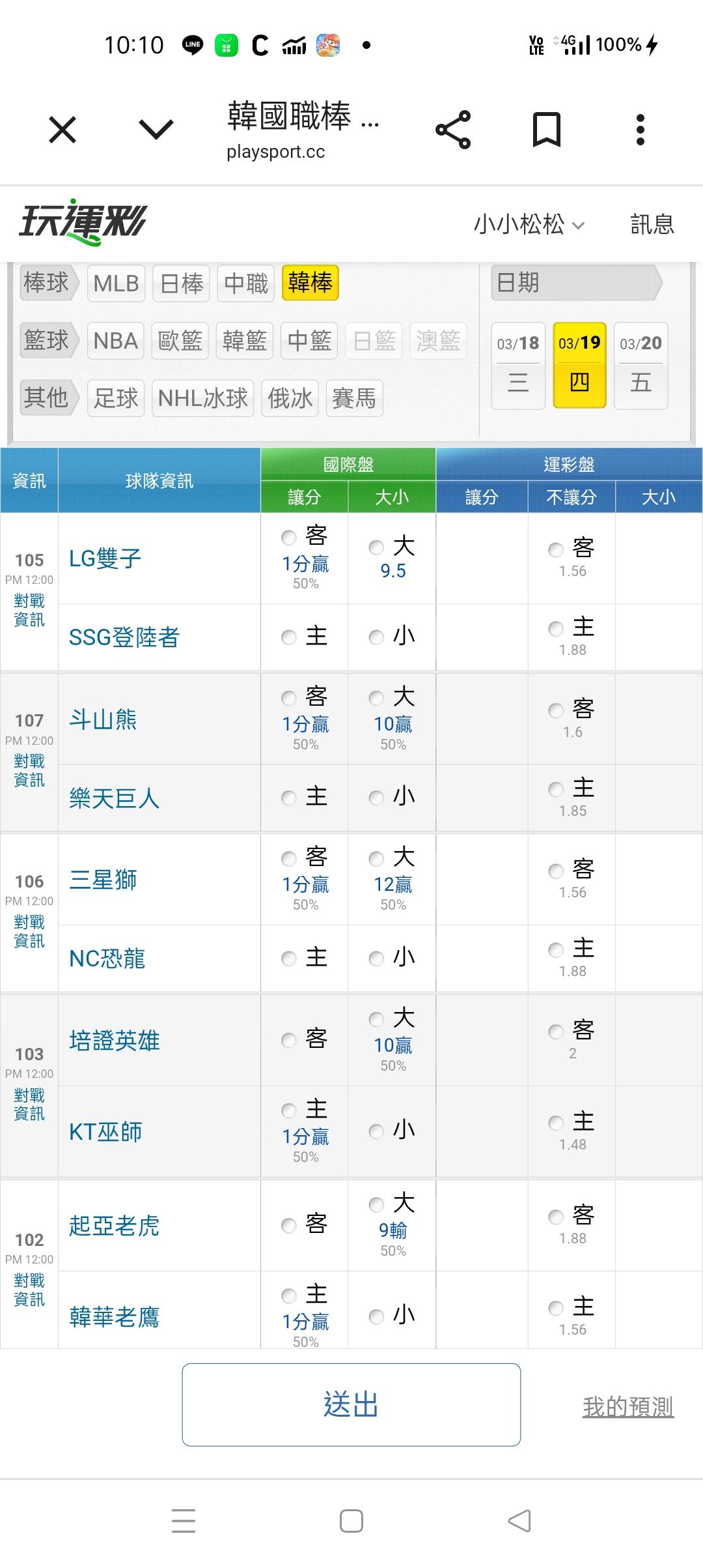Select the 棒球 category tag
This screenshot has height=1564, width=703.
coord(49,283)
